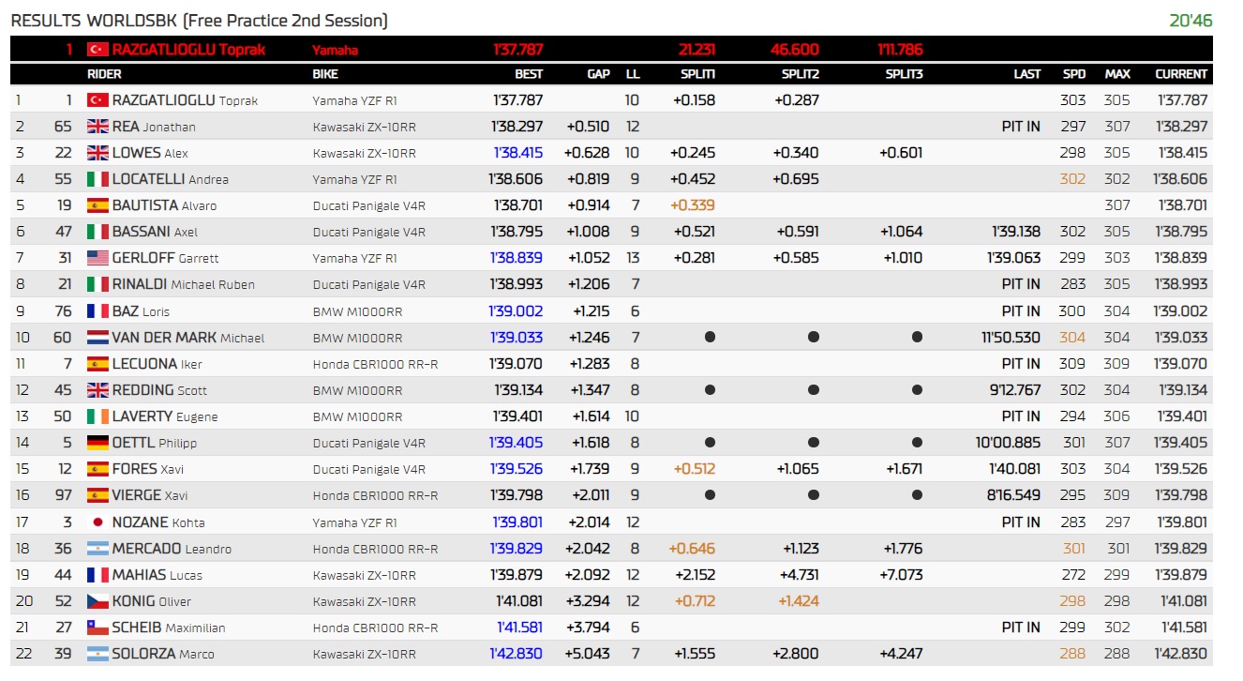Click LAVERTY's gap +1.614
The image size is (1243, 681).
[x=591, y=416]
